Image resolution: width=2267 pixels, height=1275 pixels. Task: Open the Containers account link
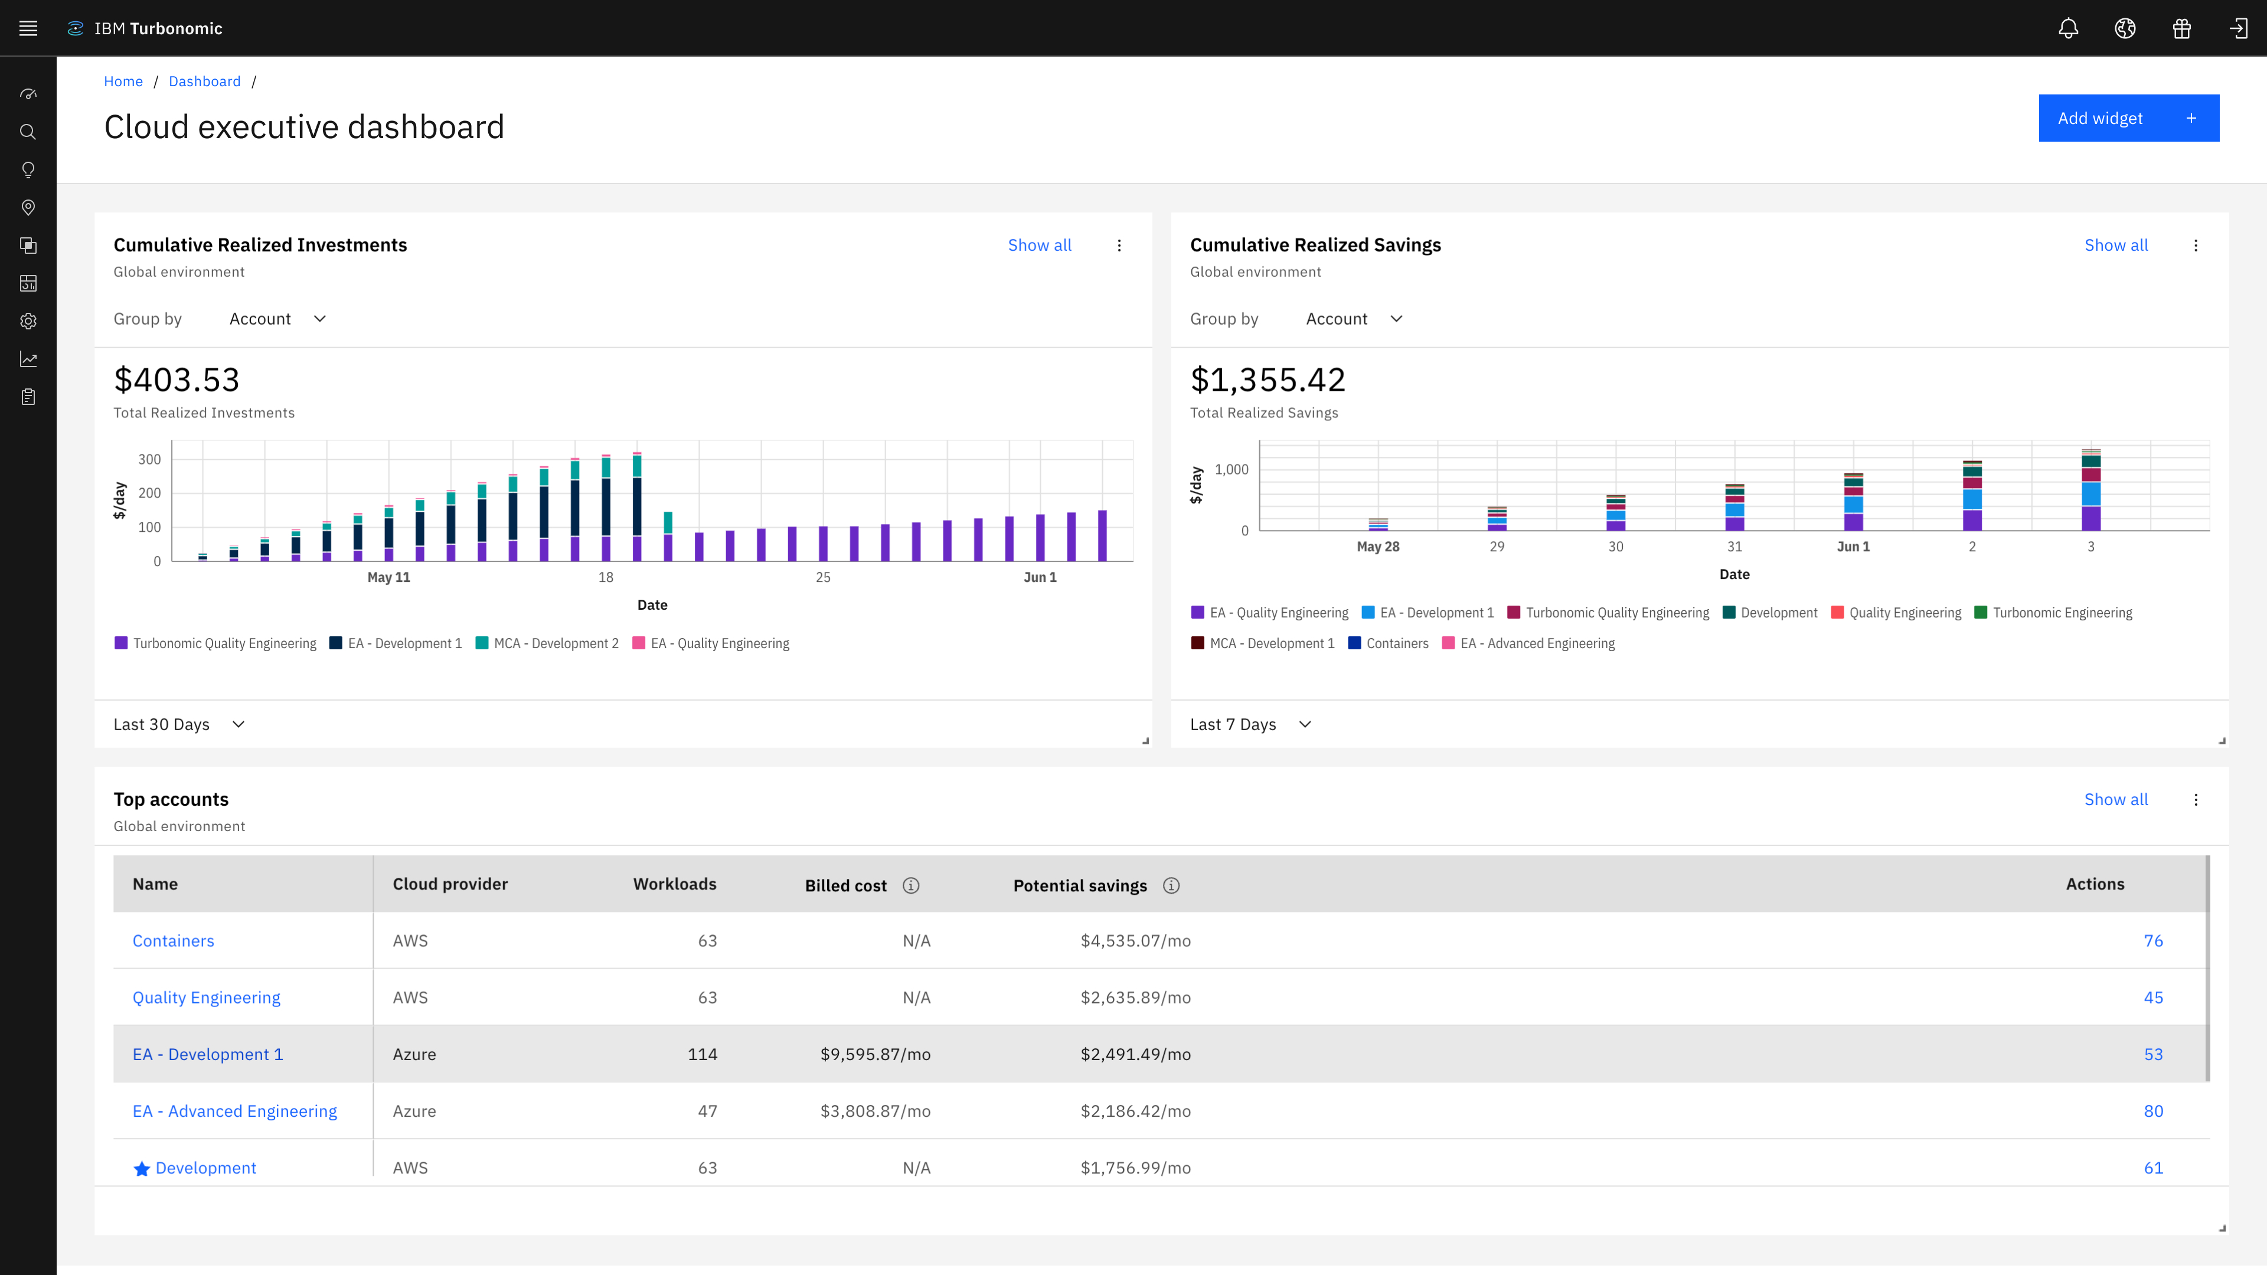(174, 941)
